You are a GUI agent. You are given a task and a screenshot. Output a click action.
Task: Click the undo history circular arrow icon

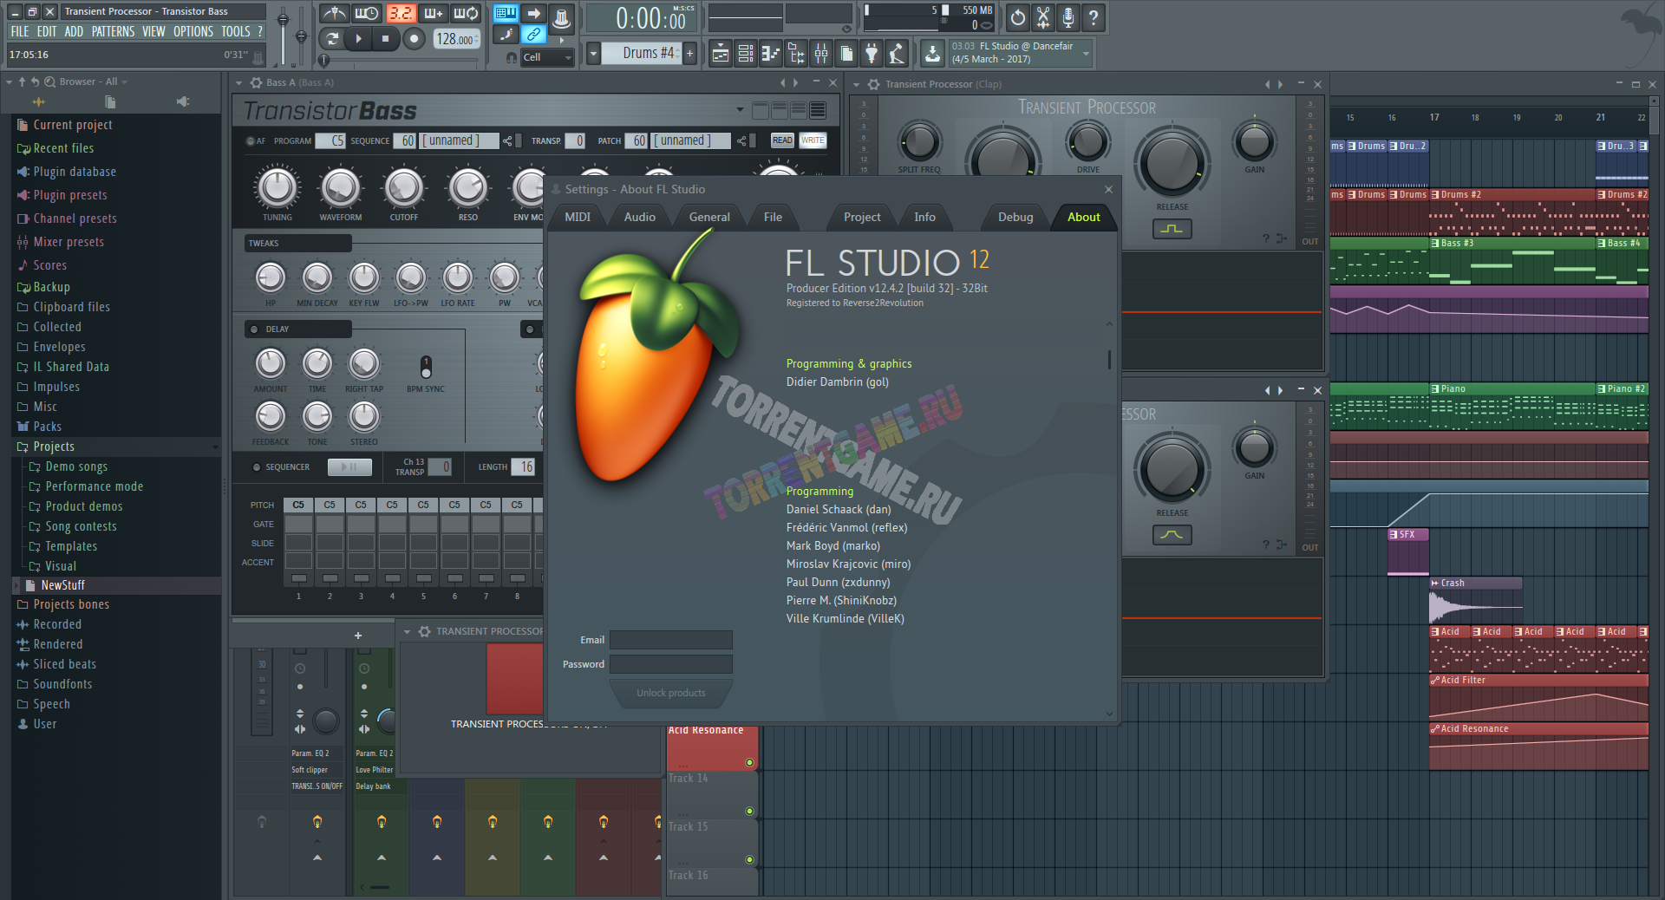coord(1018,16)
